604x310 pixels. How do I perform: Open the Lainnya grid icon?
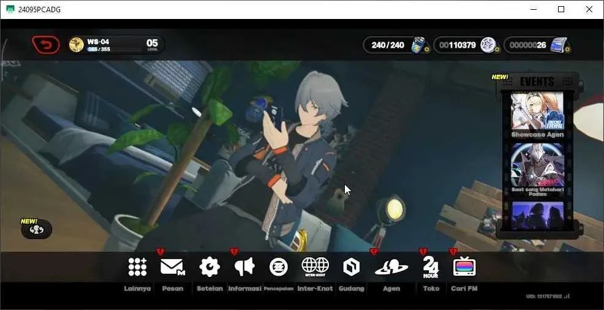tap(137, 267)
